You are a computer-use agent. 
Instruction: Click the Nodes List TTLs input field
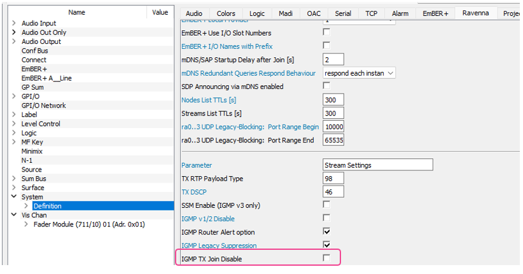click(333, 100)
